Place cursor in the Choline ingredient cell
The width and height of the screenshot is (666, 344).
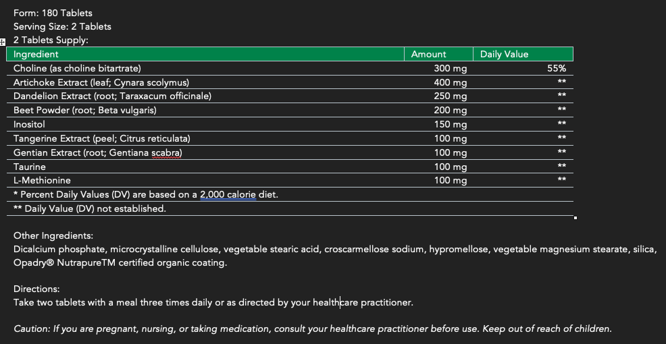77,68
